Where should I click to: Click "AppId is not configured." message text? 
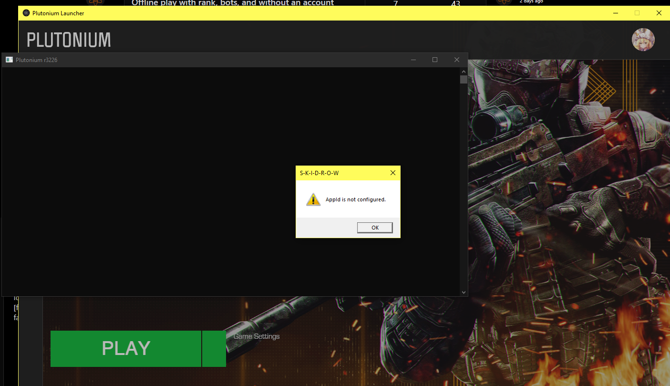pos(356,199)
